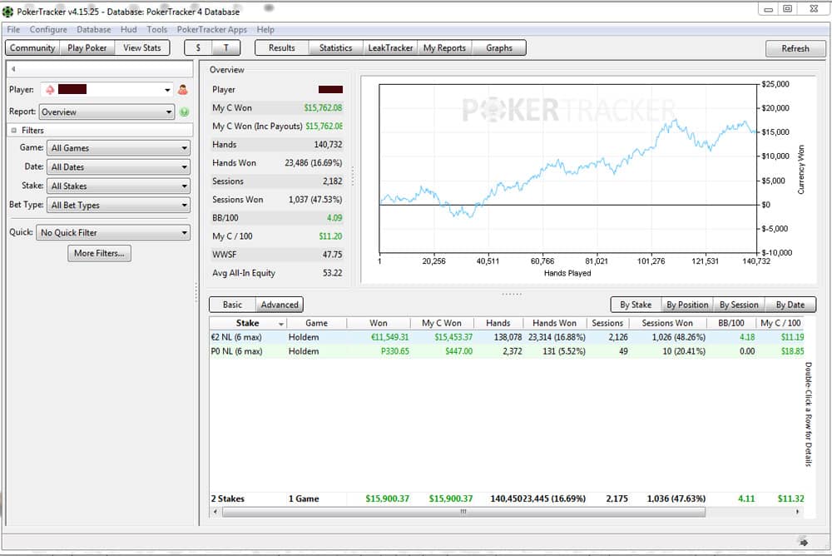Click the Hands column header

tap(498, 323)
